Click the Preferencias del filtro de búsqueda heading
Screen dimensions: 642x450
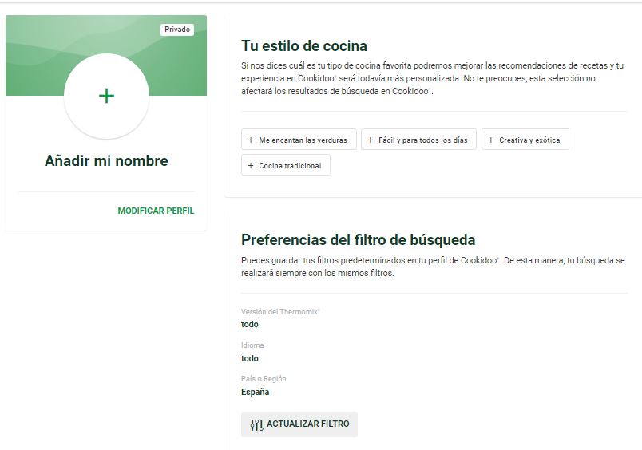tap(358, 239)
